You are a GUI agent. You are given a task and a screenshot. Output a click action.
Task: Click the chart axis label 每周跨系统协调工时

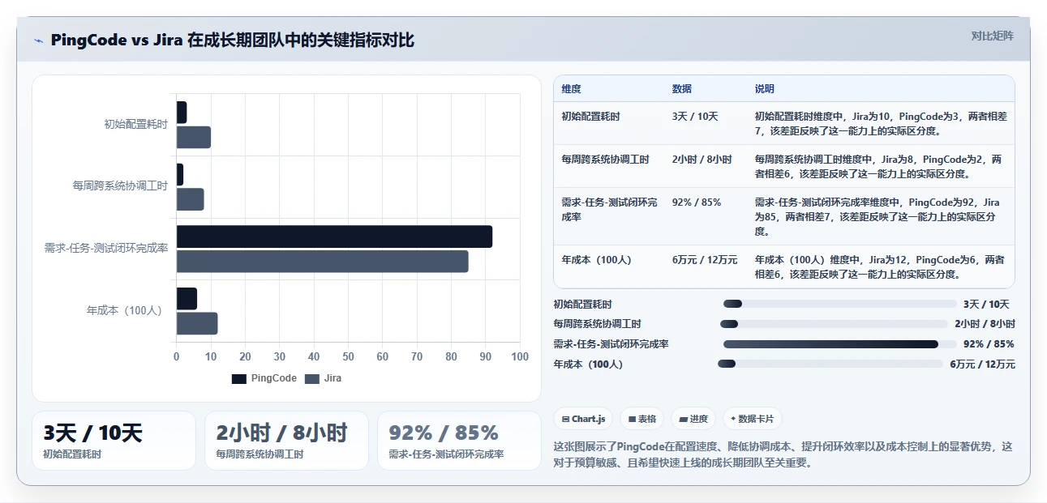point(120,186)
